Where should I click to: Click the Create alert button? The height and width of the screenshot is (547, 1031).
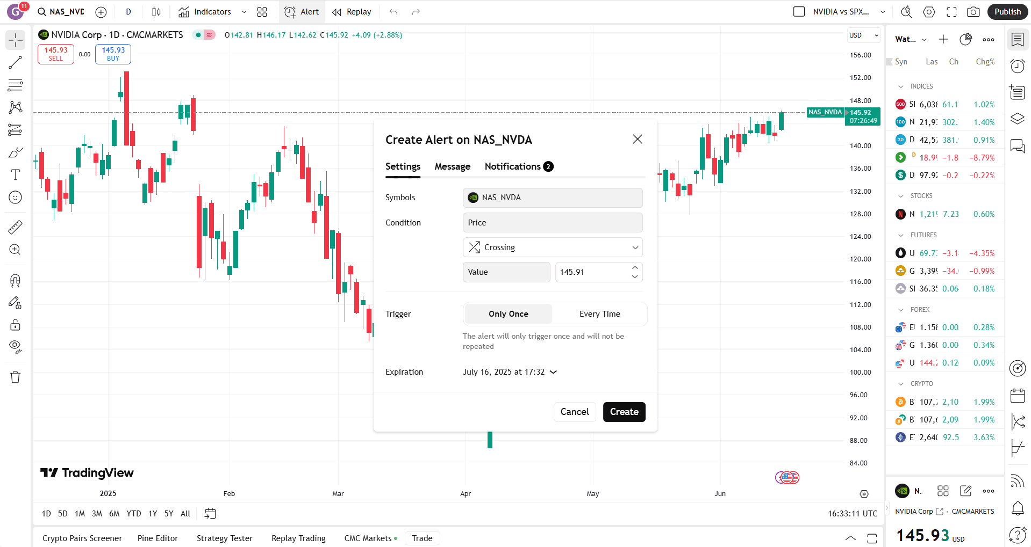click(624, 412)
